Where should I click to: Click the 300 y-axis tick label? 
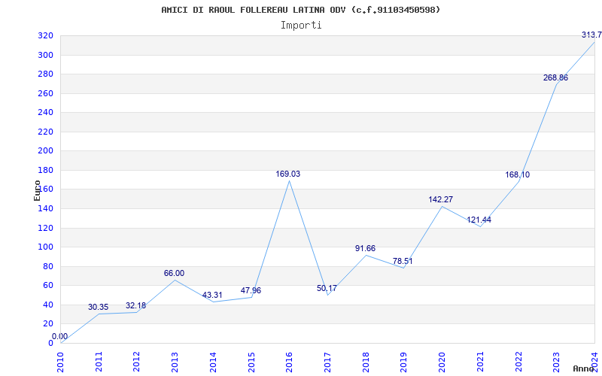pyautogui.click(x=45, y=55)
